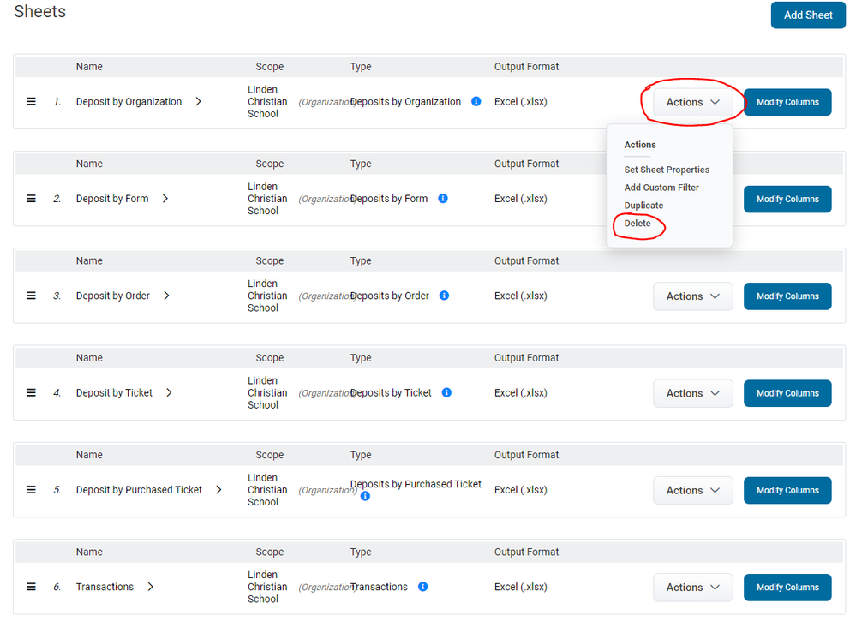The height and width of the screenshot is (639, 856).
Task: Select Add Custom Filter menu entry
Action: (661, 188)
